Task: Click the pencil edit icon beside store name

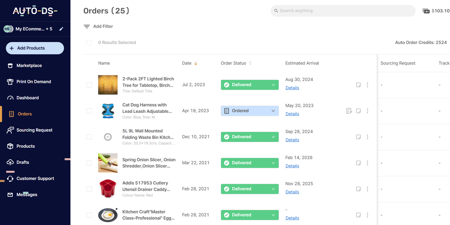Action: click(61, 29)
